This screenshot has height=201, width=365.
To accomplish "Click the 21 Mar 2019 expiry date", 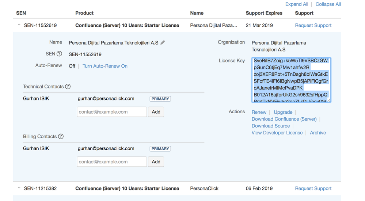I will pos(259,25).
